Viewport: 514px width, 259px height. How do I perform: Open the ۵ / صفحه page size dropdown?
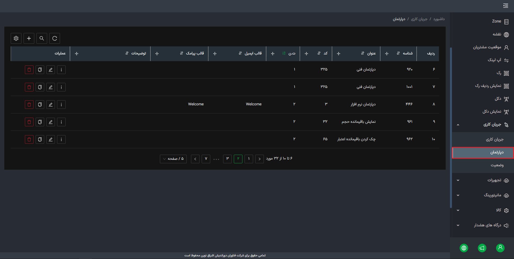coord(173,159)
